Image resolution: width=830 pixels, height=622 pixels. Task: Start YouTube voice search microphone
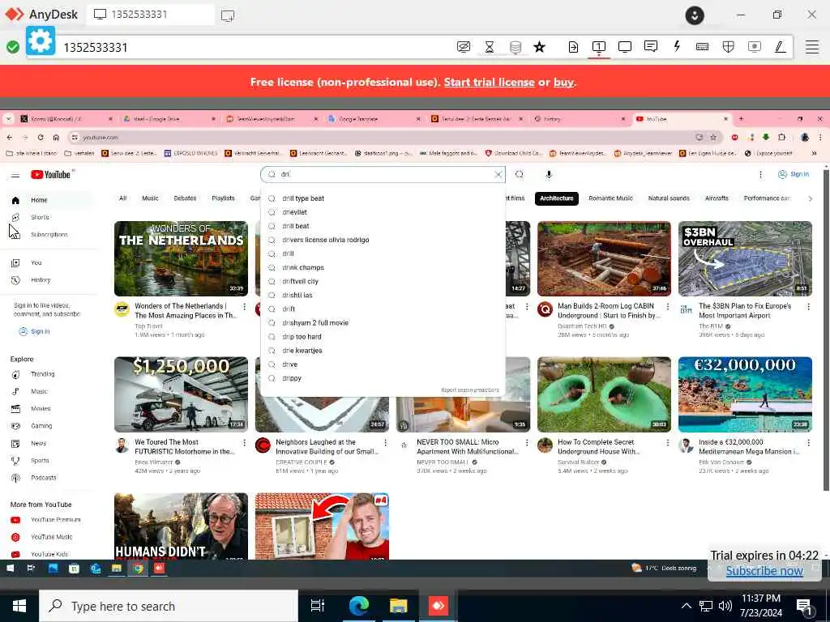[549, 175]
